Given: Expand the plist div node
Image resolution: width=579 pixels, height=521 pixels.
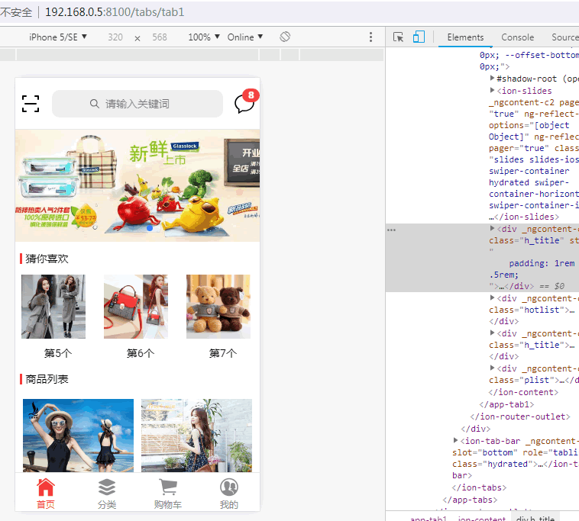Looking at the screenshot, I should tap(492, 368).
